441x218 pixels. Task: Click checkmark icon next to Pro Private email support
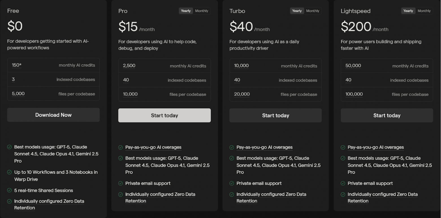click(120, 184)
